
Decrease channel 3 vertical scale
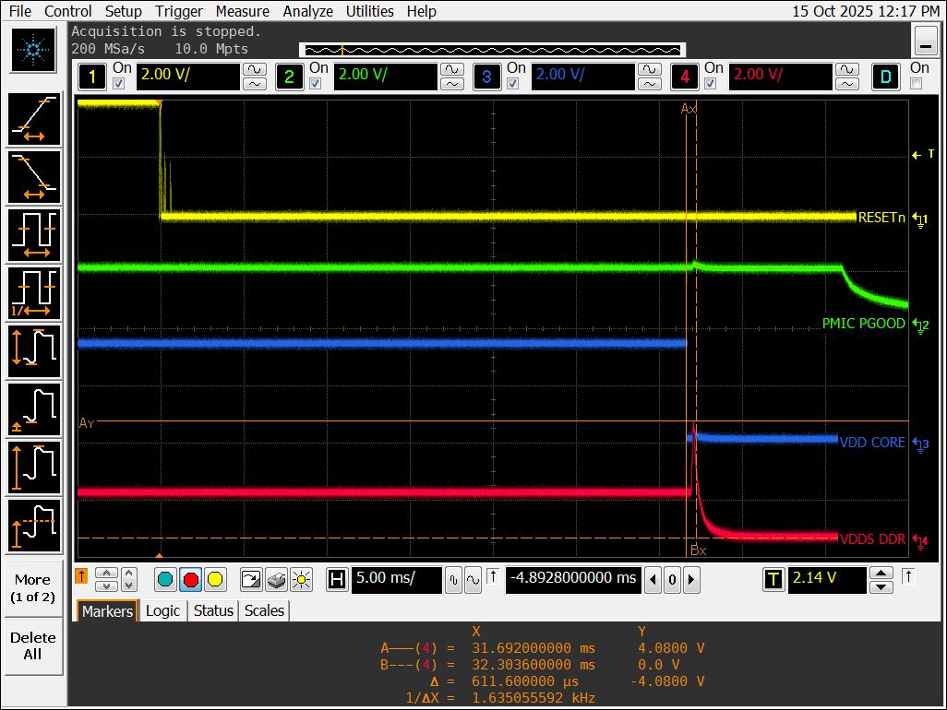pos(650,84)
